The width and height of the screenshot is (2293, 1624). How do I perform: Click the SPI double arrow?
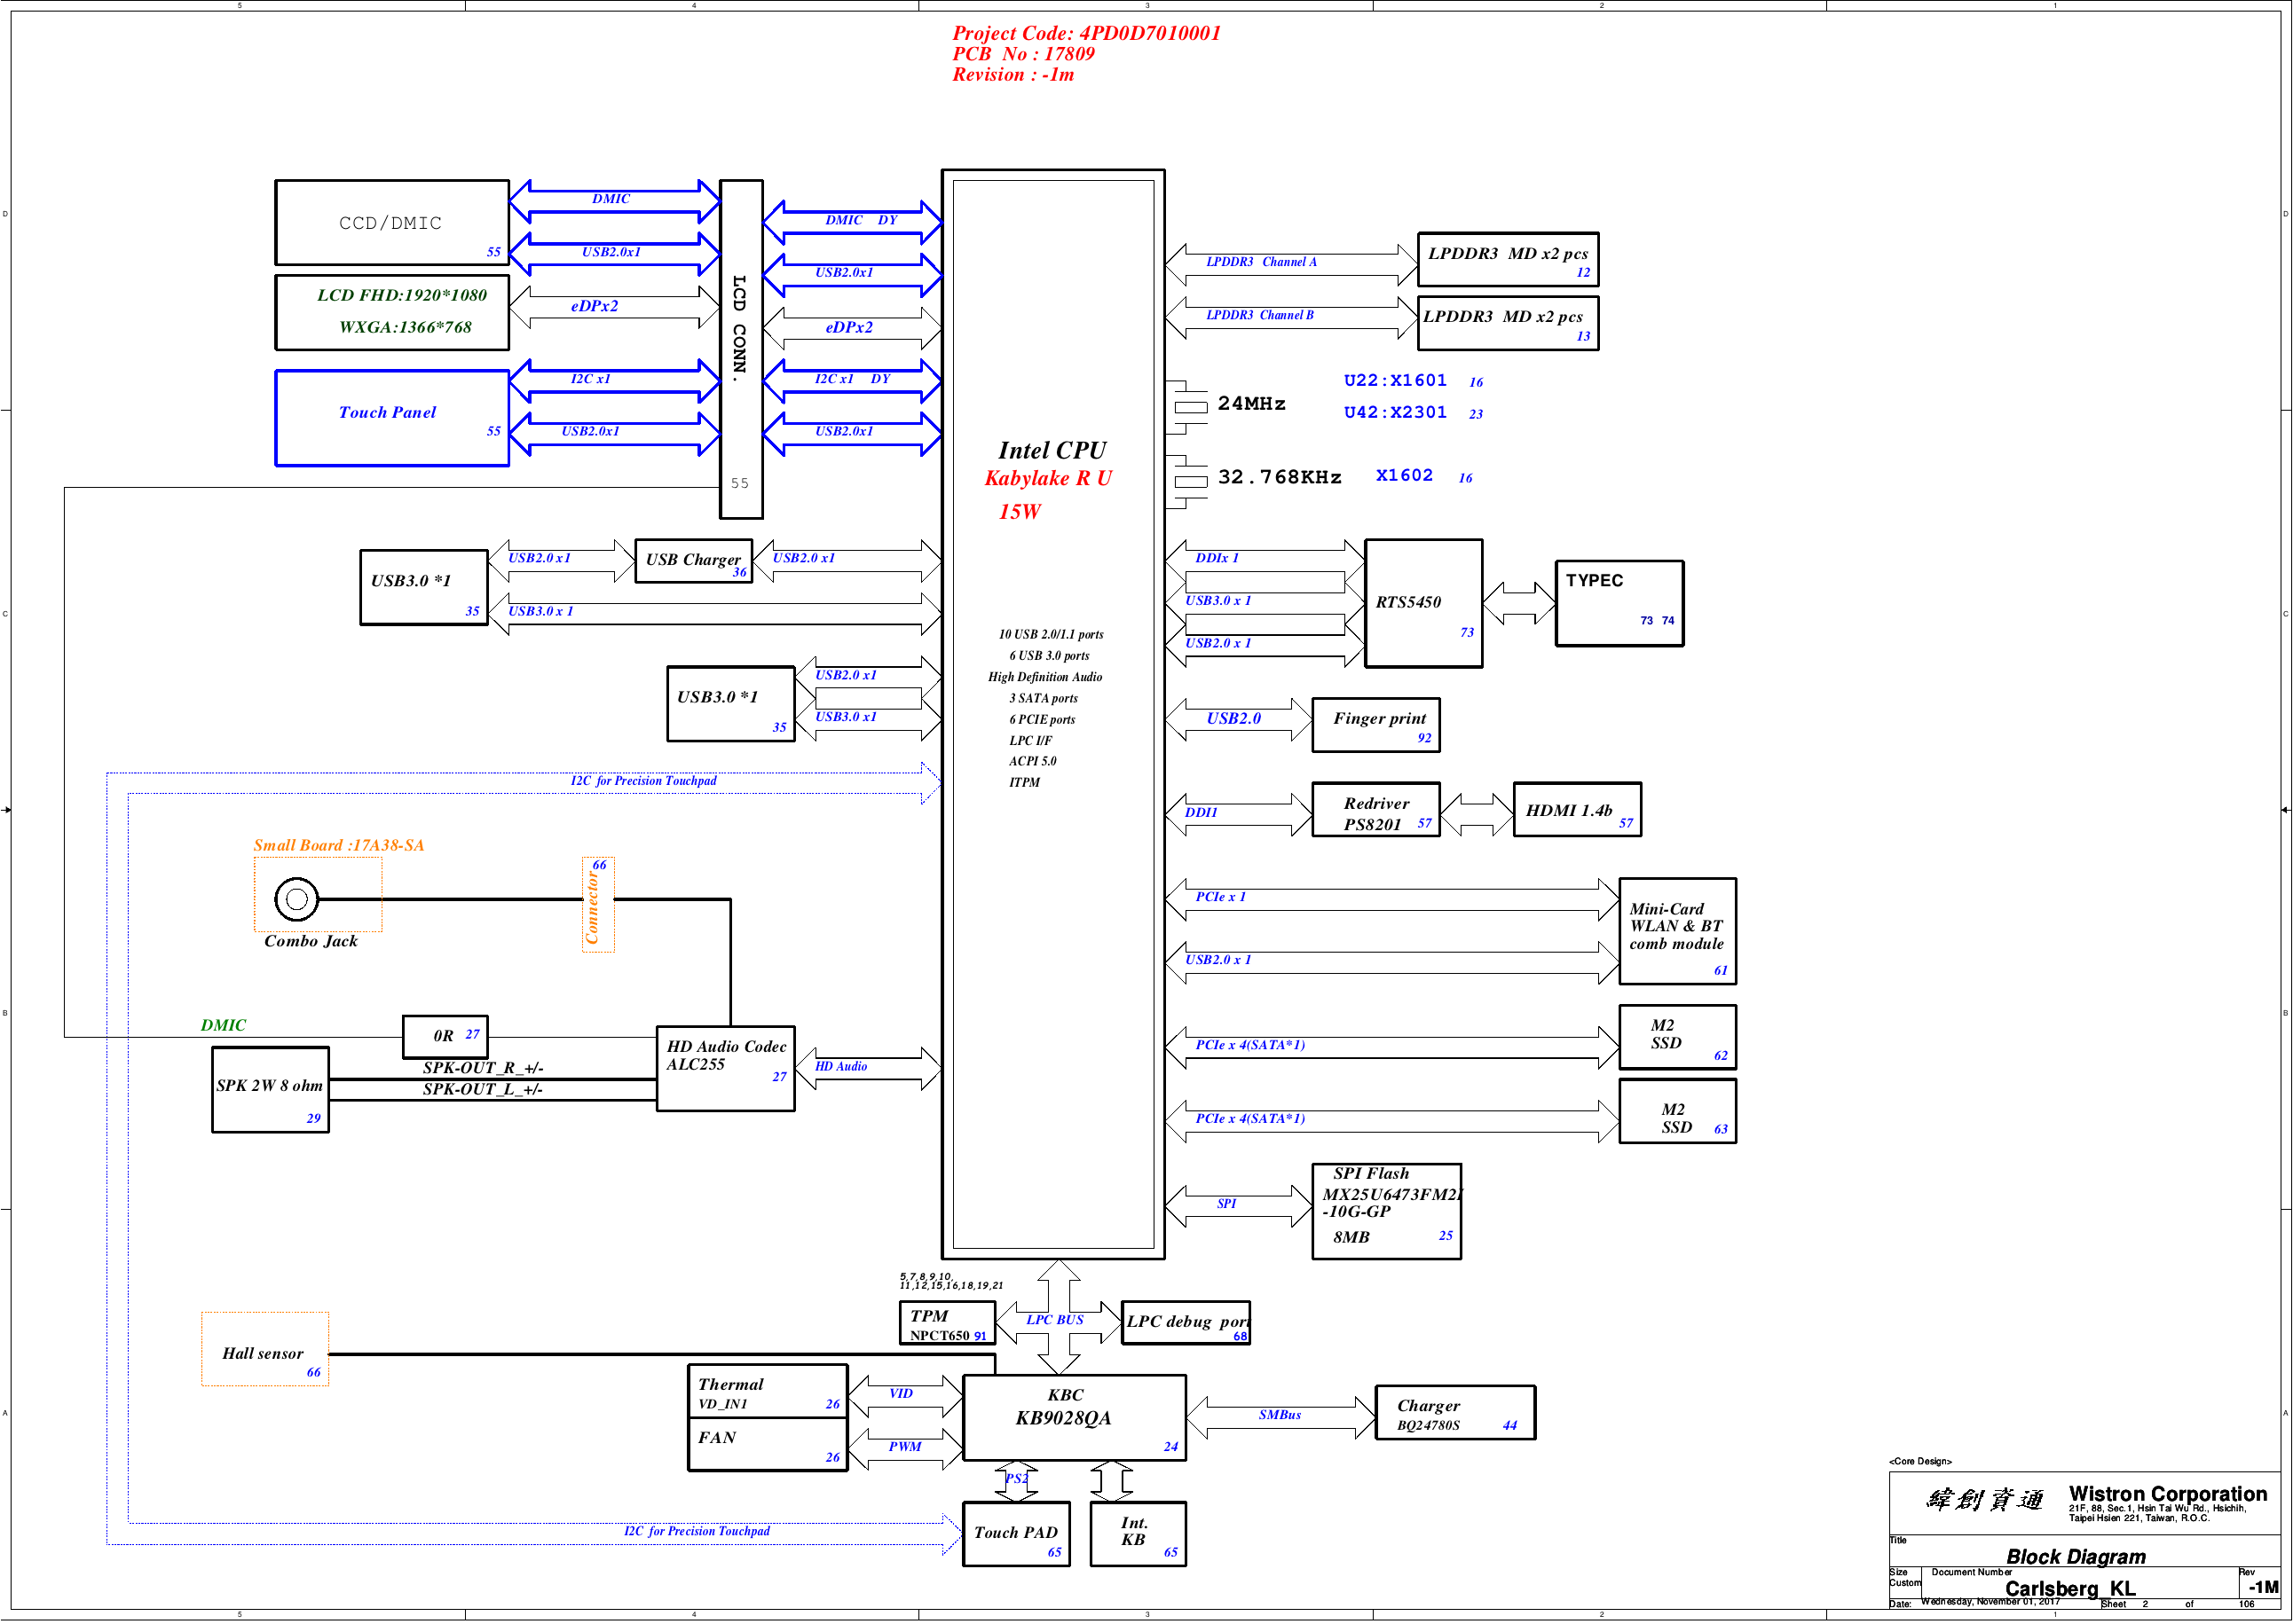click(x=1239, y=1206)
